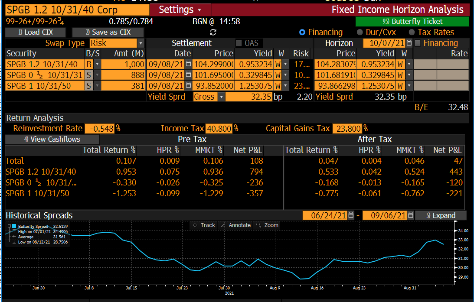The width and height of the screenshot is (474, 302).
Task: Open calendar for historical end date 09/06/21
Action: click(411, 215)
